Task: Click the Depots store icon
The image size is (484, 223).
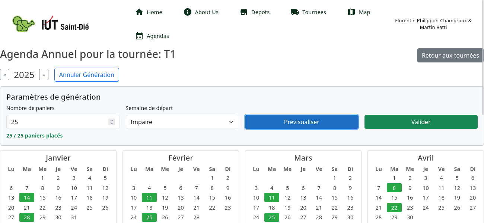Action: (244, 12)
